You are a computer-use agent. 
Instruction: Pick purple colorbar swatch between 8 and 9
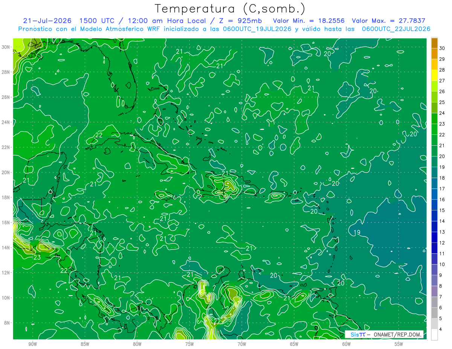tap(434, 281)
